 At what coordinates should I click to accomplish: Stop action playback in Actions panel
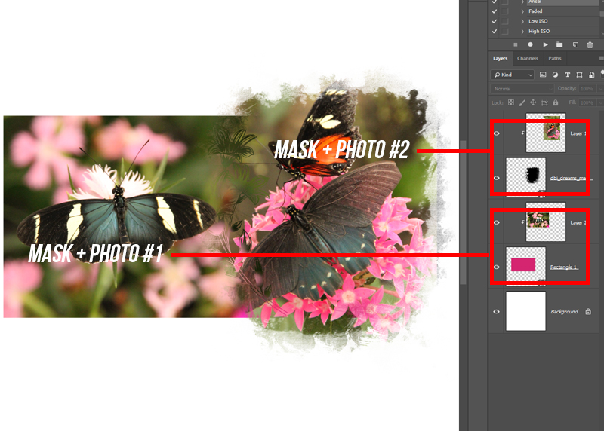pos(516,44)
